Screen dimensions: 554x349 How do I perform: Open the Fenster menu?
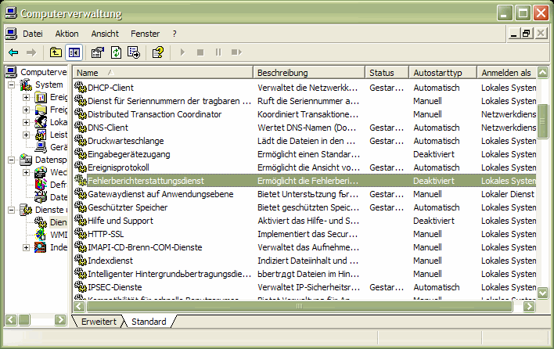(x=146, y=34)
